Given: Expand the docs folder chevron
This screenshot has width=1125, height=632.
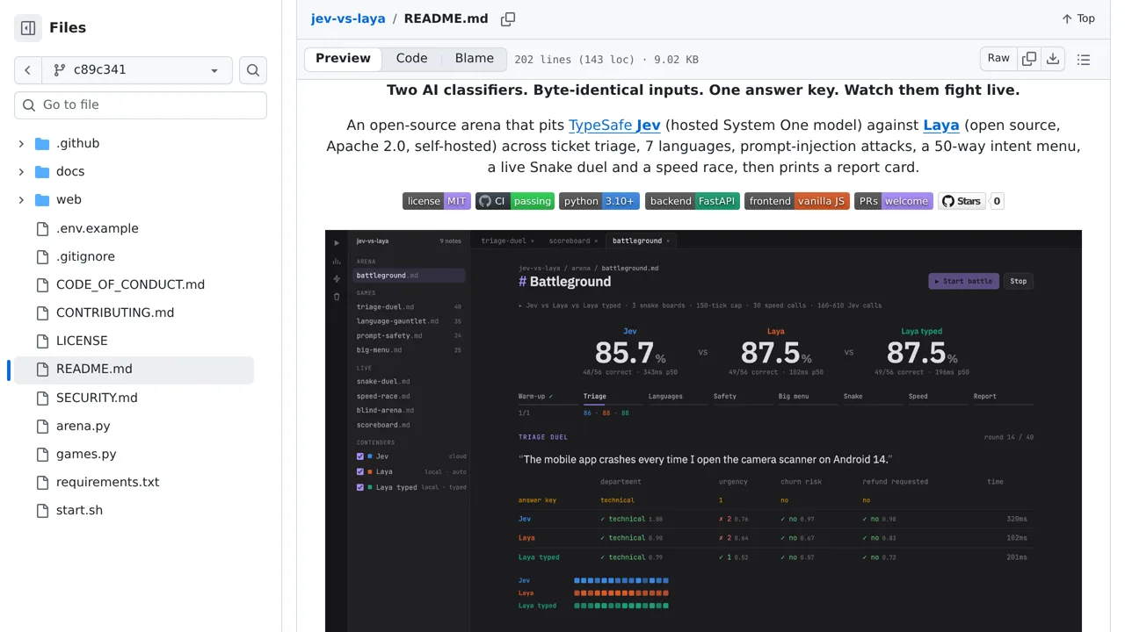Looking at the screenshot, I should pos(21,171).
